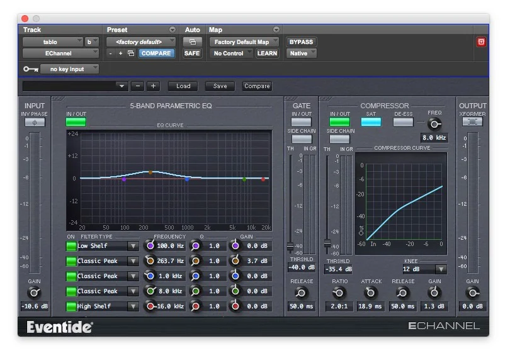Toggle the Gate In/Out switch
This screenshot has height=353, width=510.
[x=301, y=122]
